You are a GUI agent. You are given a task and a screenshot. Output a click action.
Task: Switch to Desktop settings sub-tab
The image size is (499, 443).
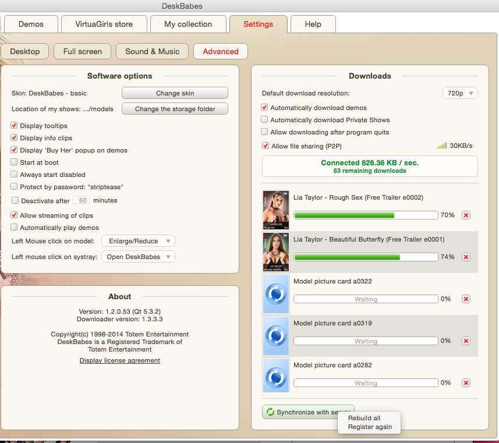pos(25,52)
